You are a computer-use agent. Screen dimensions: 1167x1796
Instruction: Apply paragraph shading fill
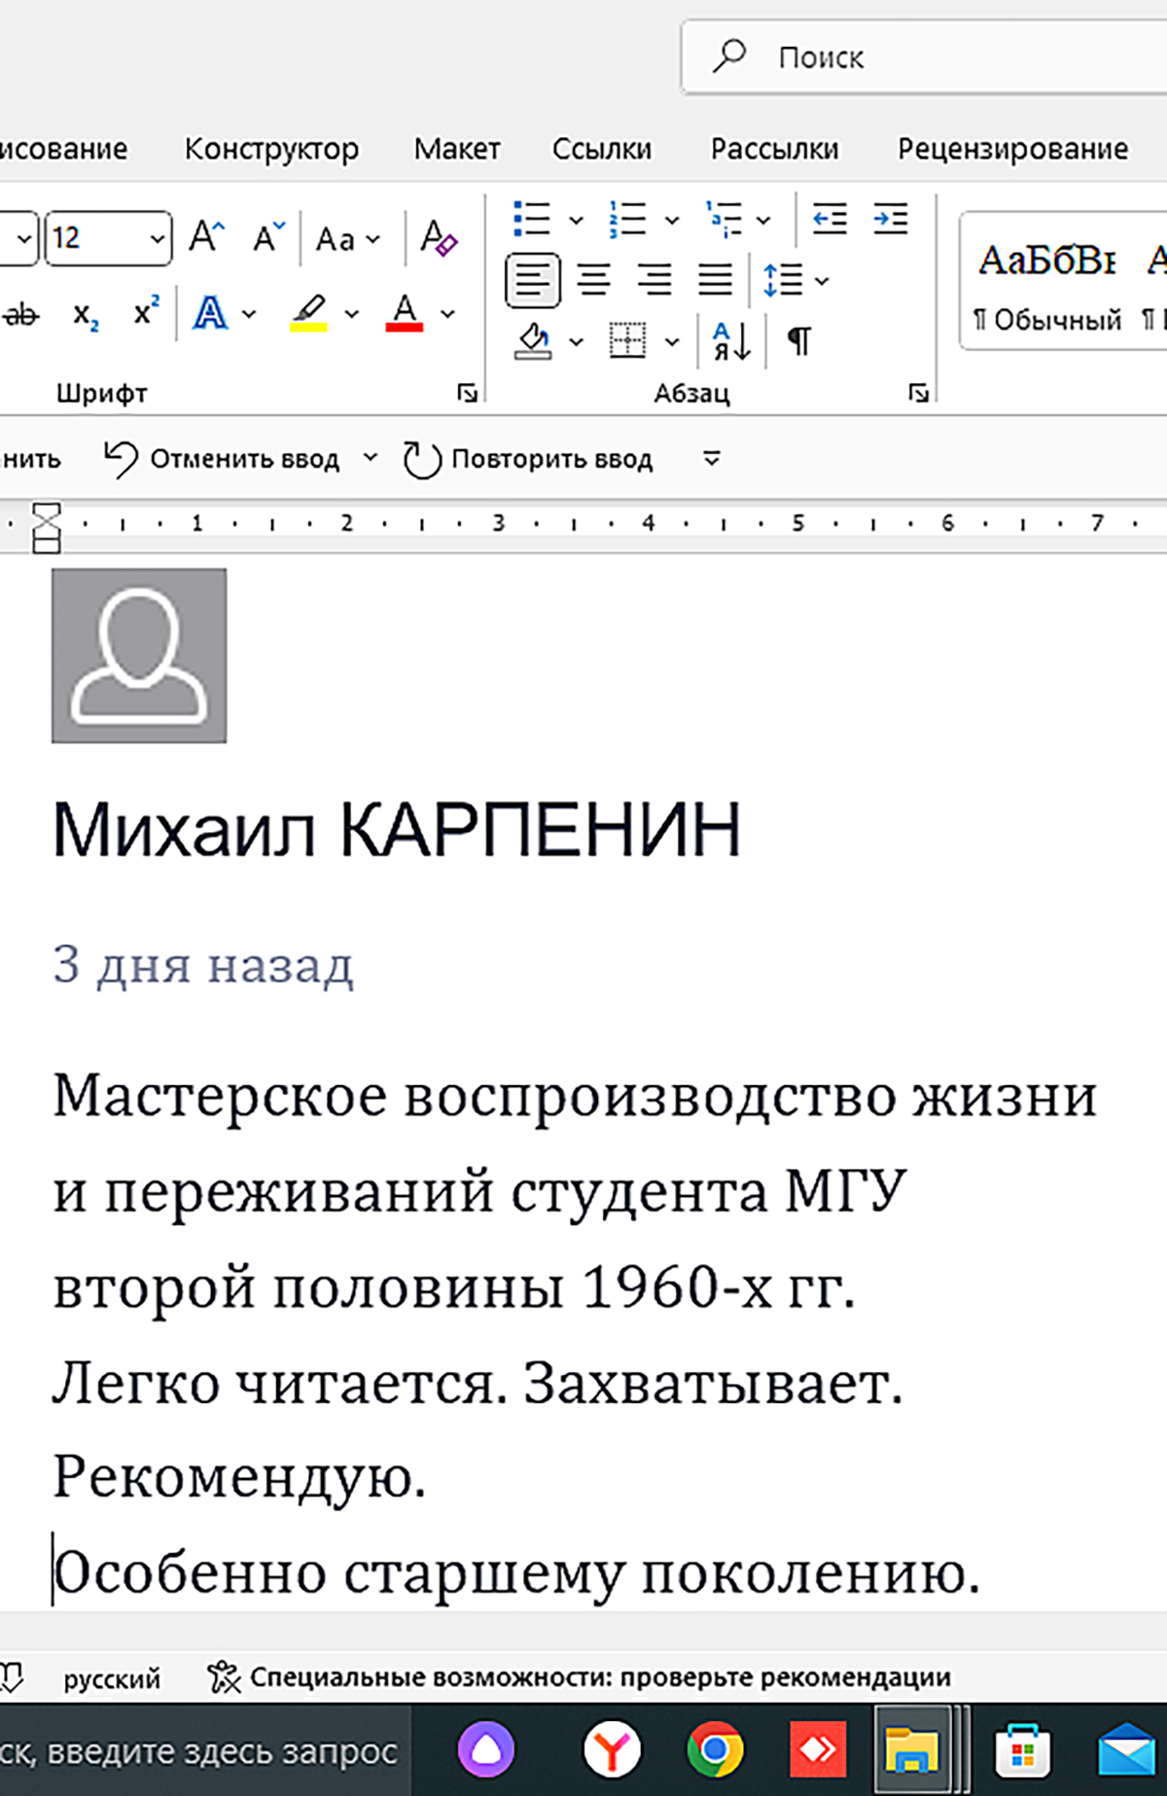[x=533, y=341]
